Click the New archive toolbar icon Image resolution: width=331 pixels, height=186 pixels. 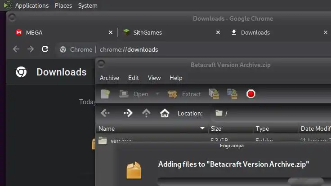click(105, 94)
